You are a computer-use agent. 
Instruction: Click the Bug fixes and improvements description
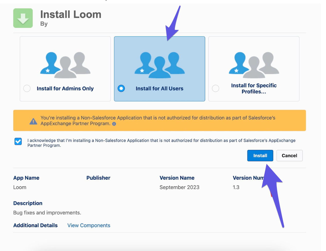click(x=47, y=213)
